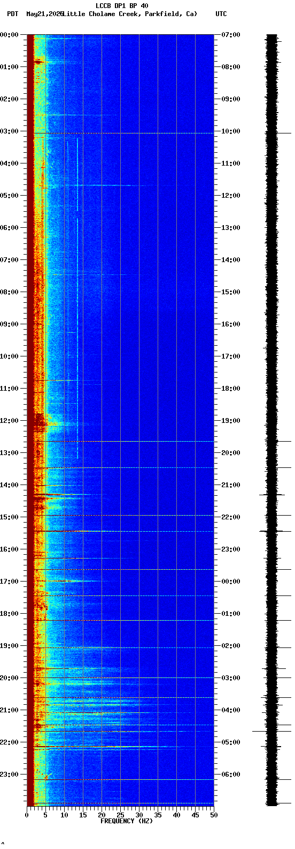This screenshot has height=849, width=295.
Task: Click the 'Little Cholame Creek, Parkfield, Ca' label
Action: coord(129,14)
